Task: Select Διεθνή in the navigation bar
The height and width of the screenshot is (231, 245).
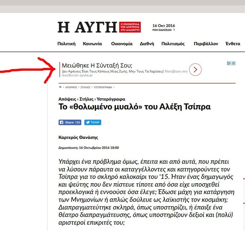Action: [x=147, y=44]
